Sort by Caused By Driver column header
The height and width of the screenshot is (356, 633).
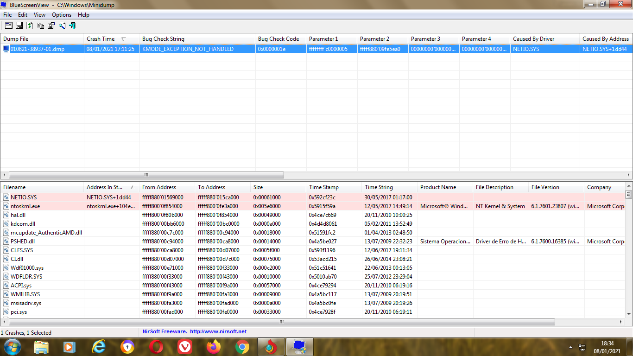point(544,39)
